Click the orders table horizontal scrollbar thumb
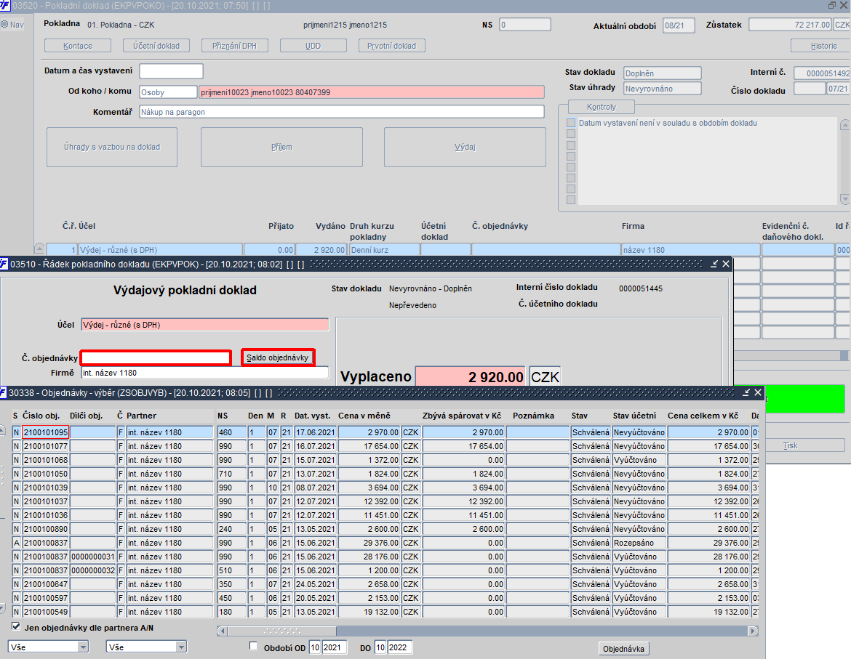This screenshot has height=659, width=851. [x=281, y=631]
